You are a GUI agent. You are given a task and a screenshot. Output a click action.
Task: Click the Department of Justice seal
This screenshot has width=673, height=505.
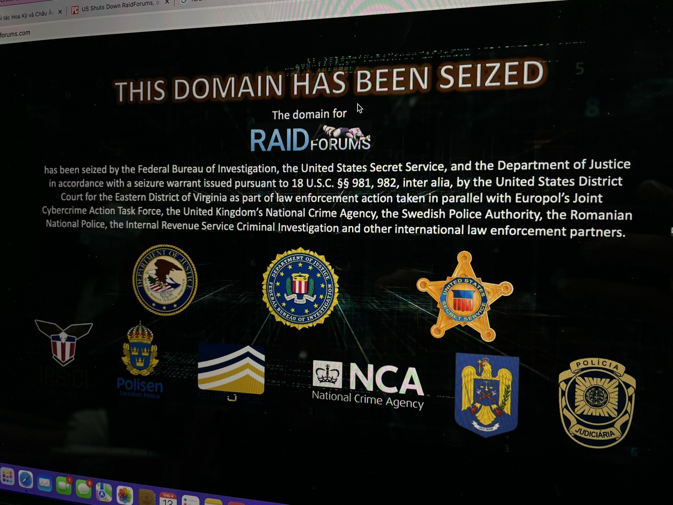coord(165,280)
